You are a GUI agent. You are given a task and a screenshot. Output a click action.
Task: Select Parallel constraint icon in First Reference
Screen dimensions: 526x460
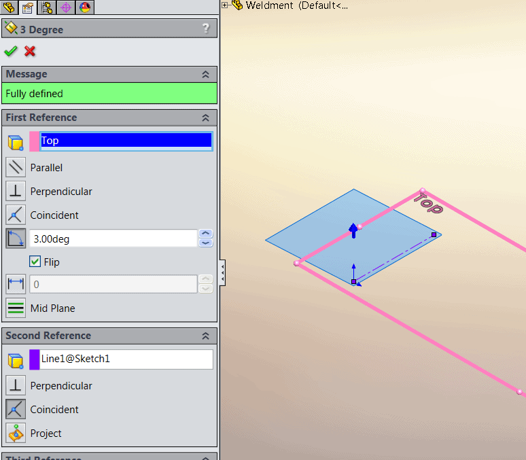(x=16, y=167)
